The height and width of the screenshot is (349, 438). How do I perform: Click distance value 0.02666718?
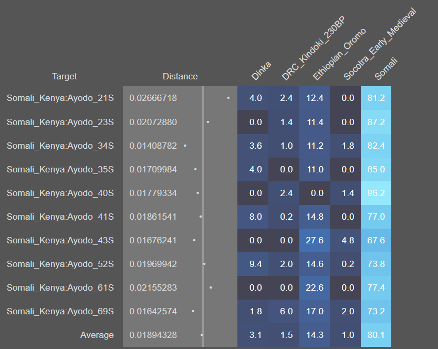pos(153,98)
